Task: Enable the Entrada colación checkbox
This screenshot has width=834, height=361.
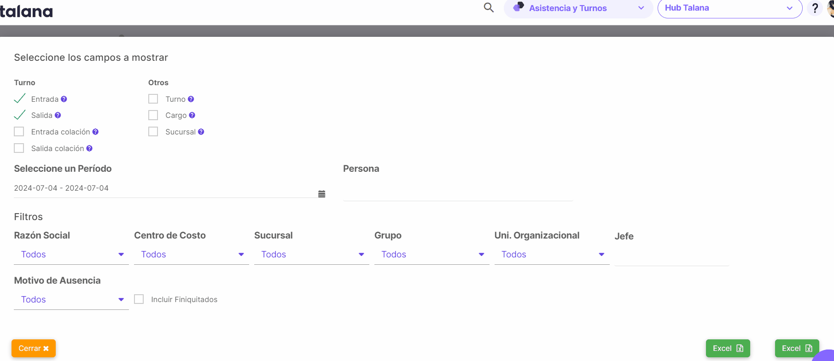Action: tap(19, 132)
